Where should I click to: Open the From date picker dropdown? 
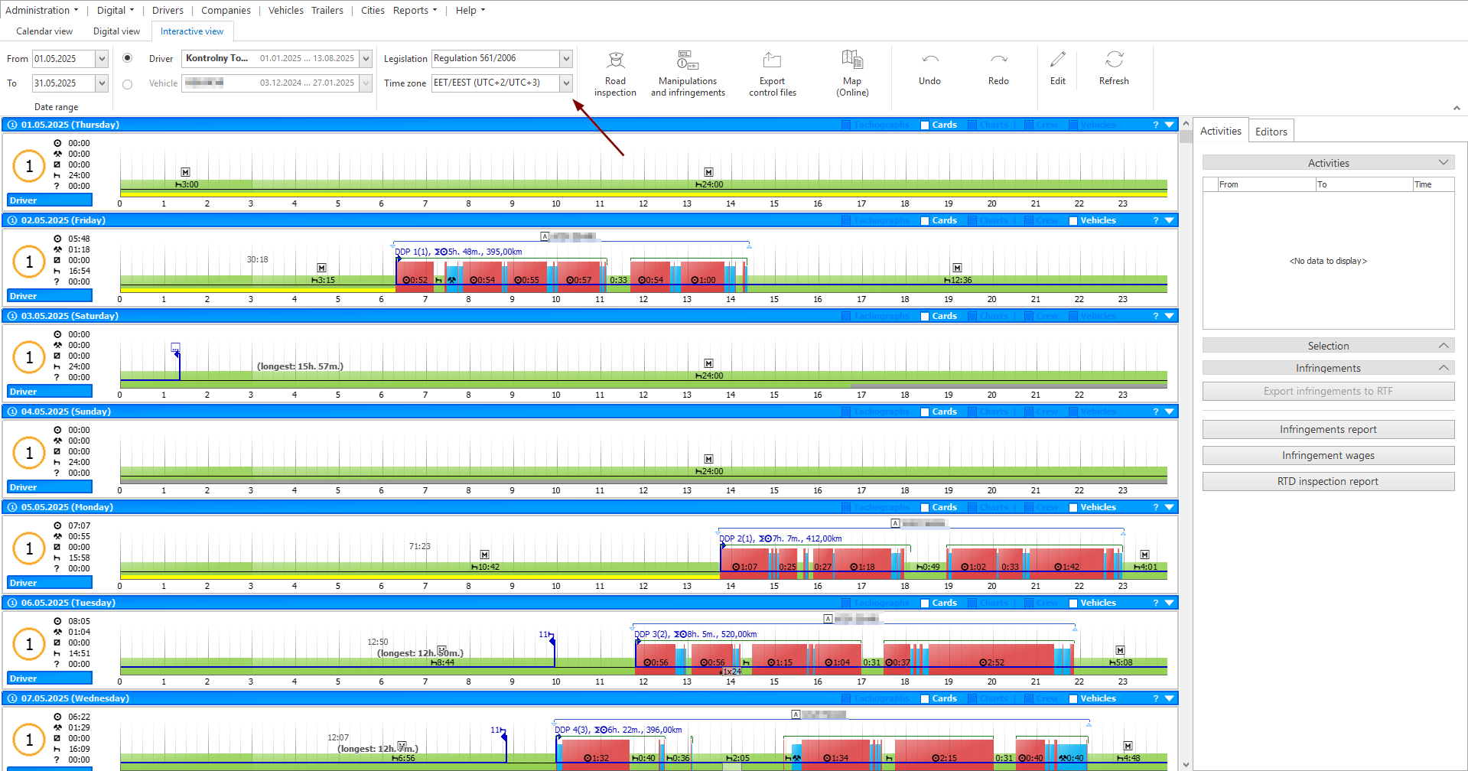pos(102,59)
